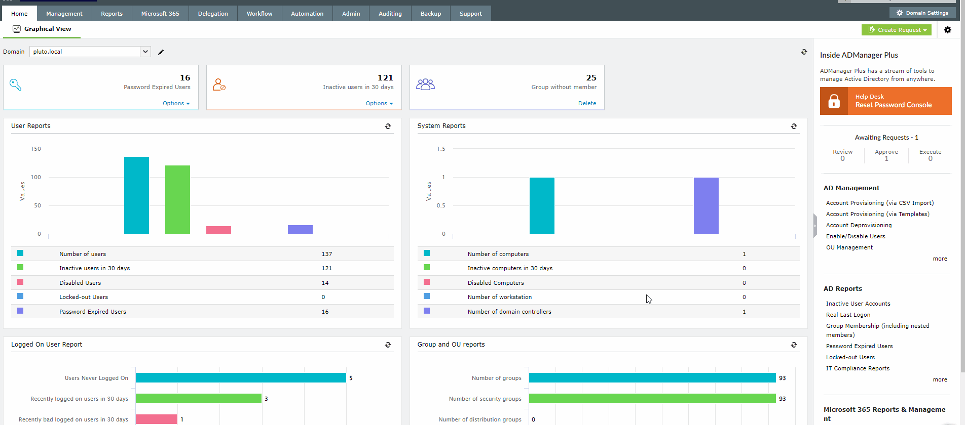Refresh the Logged On User Report
The image size is (965, 425).
[x=388, y=345]
